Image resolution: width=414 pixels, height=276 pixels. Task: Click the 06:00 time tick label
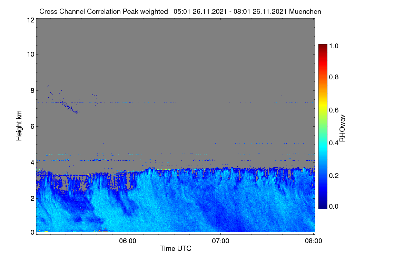(x=127, y=241)
